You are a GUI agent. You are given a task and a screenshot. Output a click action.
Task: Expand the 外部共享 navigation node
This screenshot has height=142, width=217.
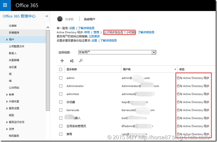click(7, 102)
